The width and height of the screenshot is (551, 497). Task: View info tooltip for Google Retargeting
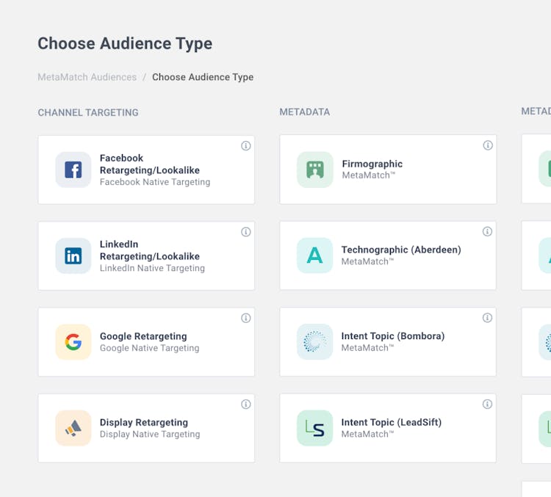click(x=246, y=318)
